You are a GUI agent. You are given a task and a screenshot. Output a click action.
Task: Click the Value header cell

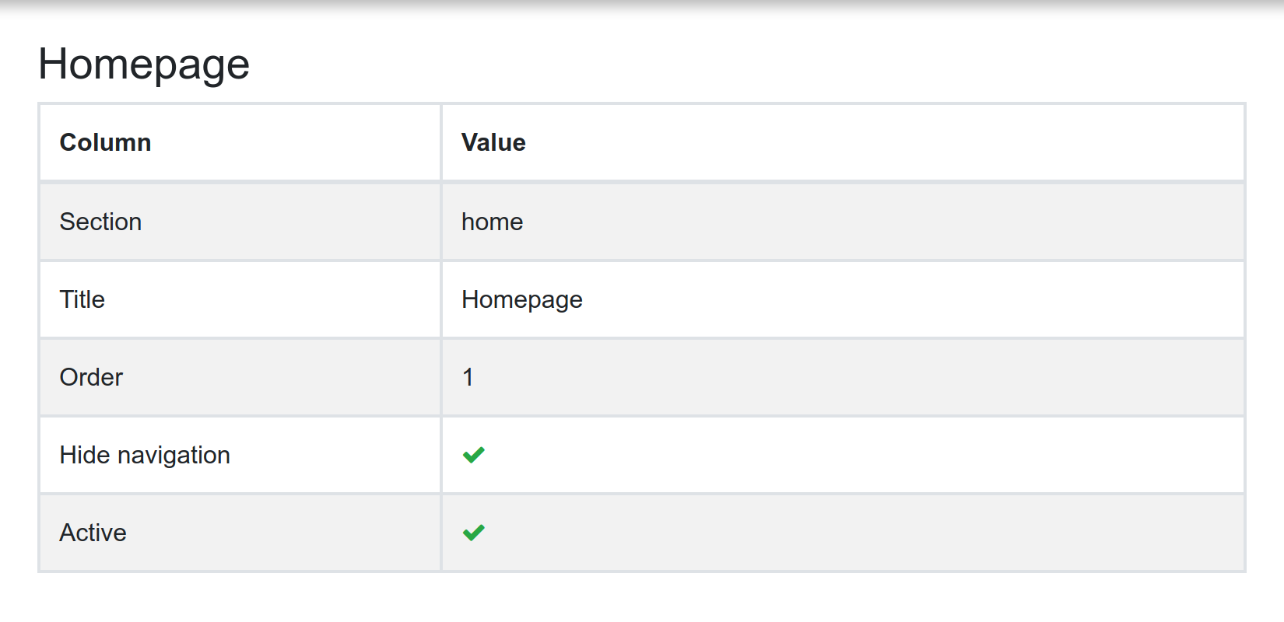coord(843,143)
